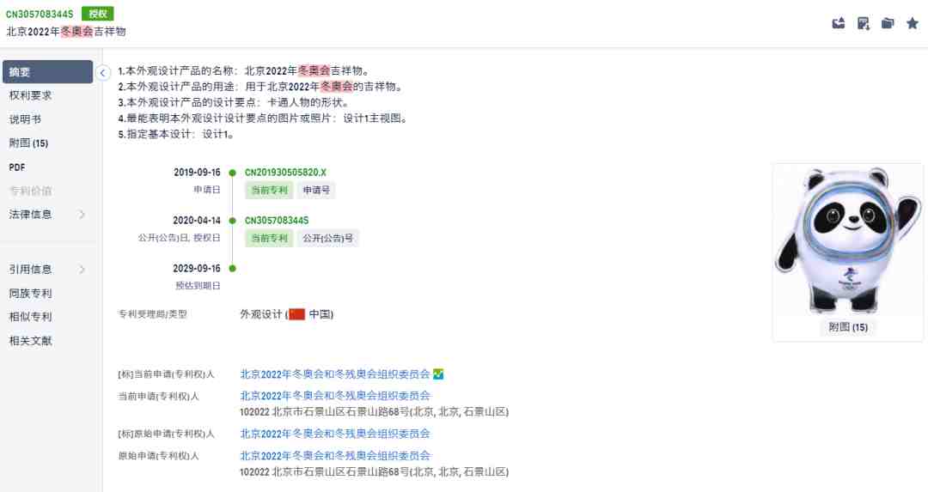
Task: Click the 申请号 tag
Action: (x=316, y=191)
